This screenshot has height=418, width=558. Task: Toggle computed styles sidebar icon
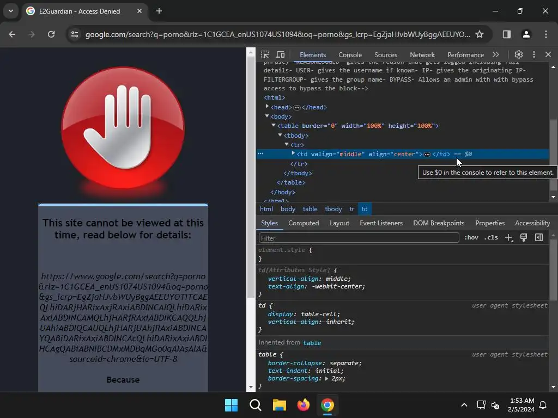(x=539, y=238)
